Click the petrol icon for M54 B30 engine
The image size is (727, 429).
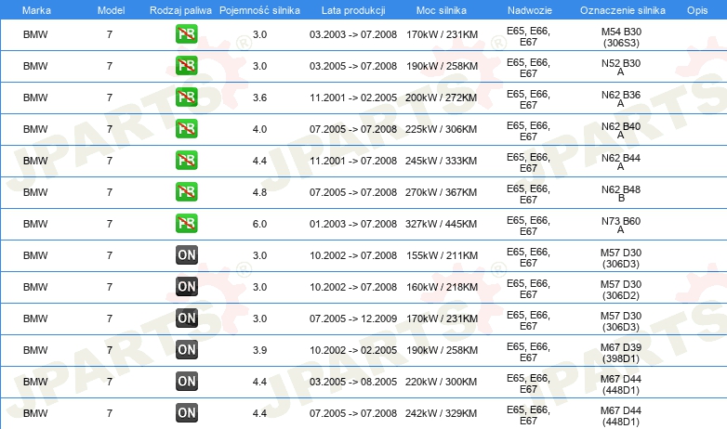coord(186,34)
